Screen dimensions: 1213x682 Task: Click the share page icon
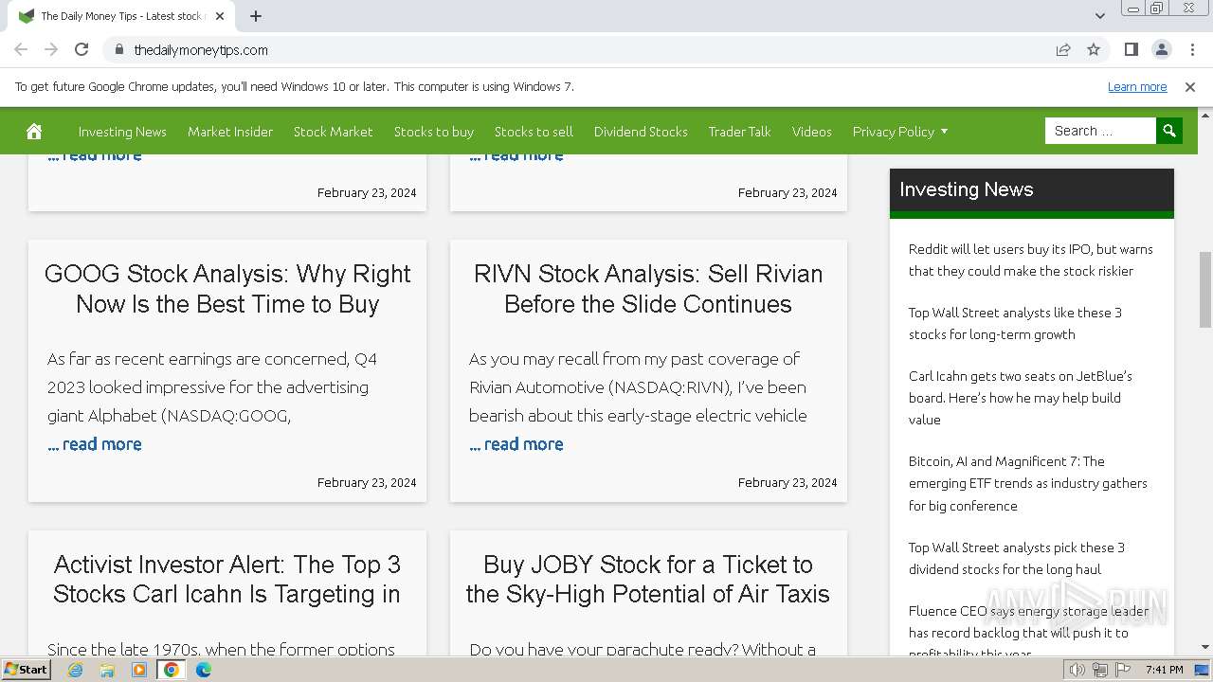click(1063, 49)
